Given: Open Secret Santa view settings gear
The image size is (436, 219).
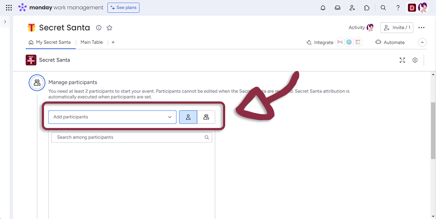Looking at the screenshot, I should [x=415, y=61].
